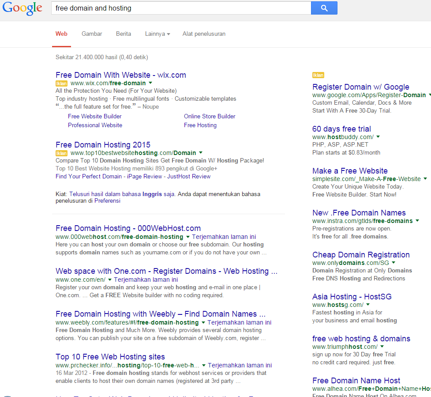
Task: Click Terjemahkan laman ini for 000webhost result
Action: click(x=224, y=237)
